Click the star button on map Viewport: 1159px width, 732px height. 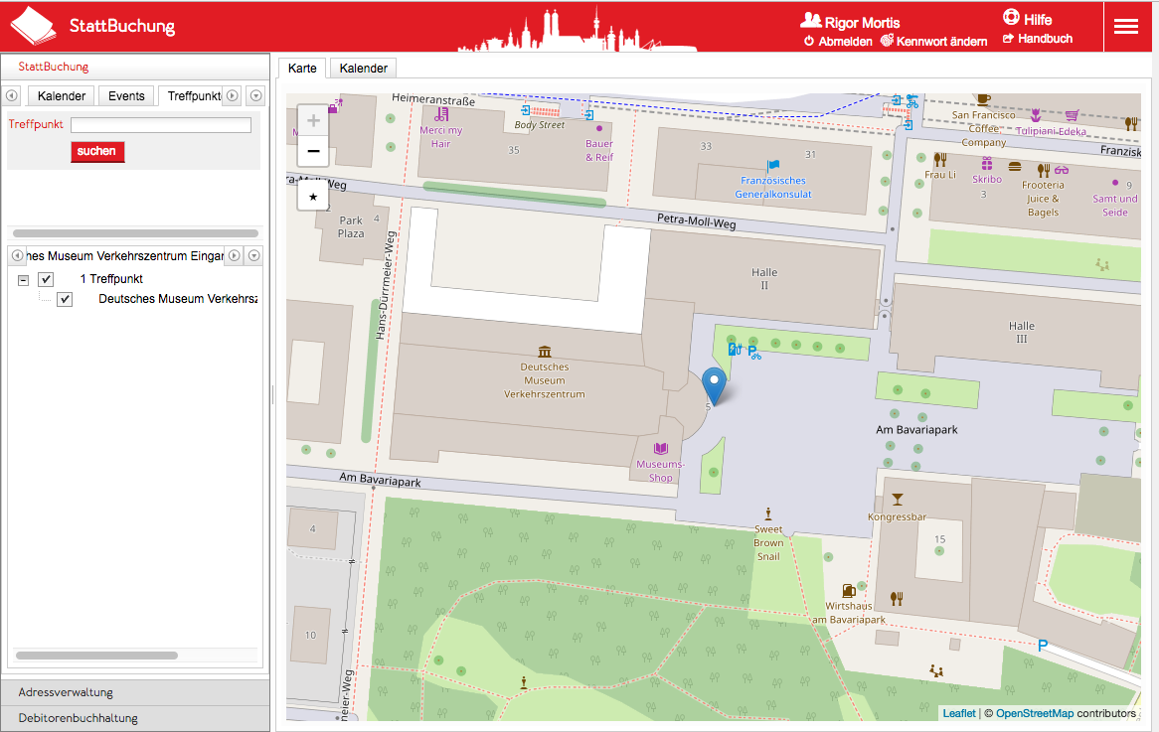click(313, 197)
